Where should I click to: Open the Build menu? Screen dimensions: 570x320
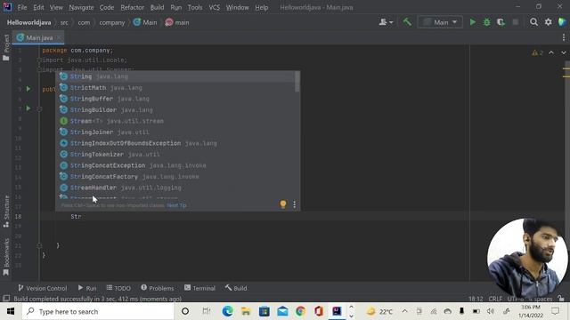[x=157, y=7]
